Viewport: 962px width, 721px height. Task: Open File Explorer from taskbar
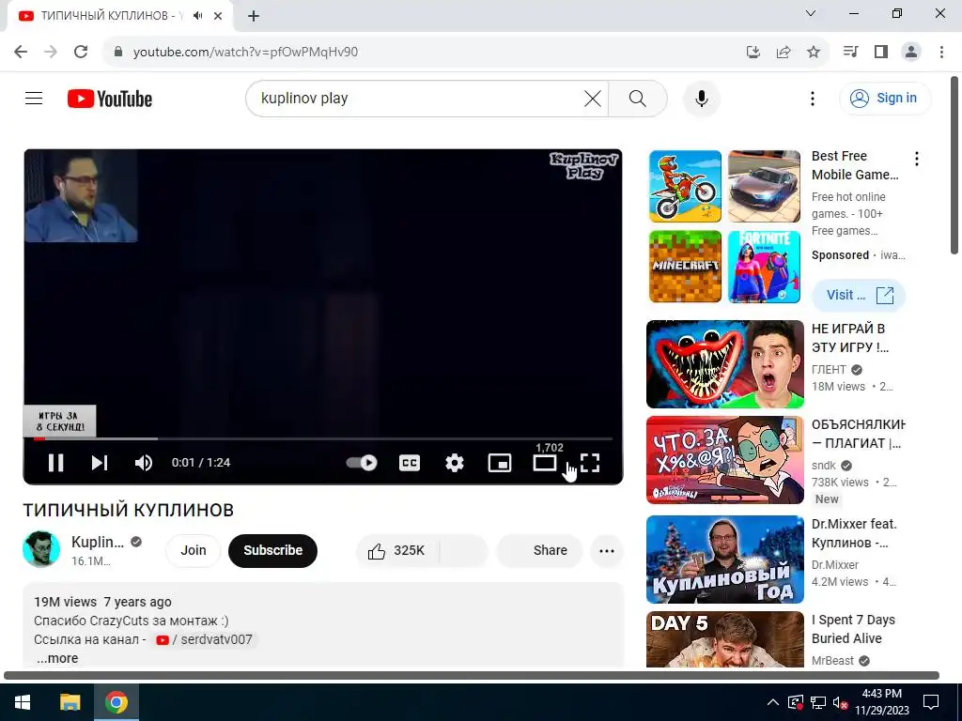(70, 701)
